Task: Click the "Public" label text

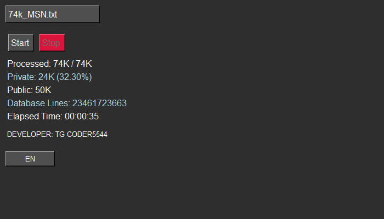Action: (20, 90)
